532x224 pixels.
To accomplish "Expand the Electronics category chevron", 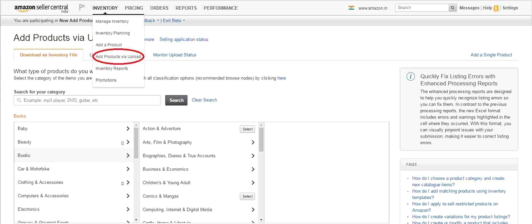I will (128, 209).
